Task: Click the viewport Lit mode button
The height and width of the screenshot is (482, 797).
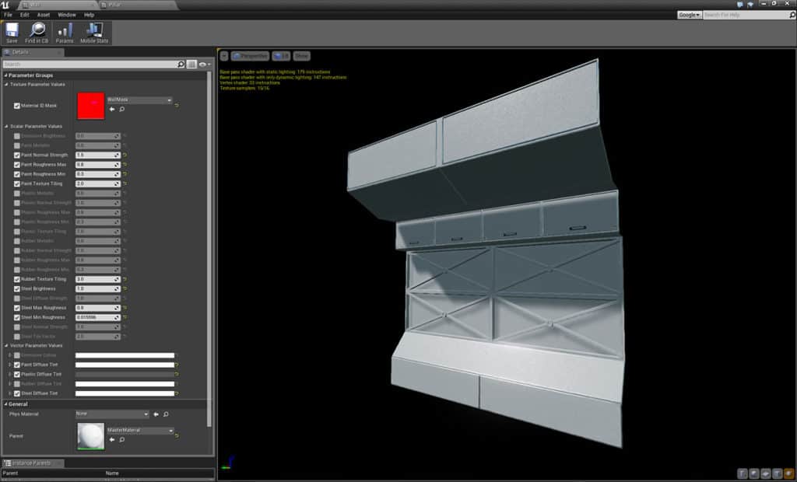Action: tap(280, 56)
